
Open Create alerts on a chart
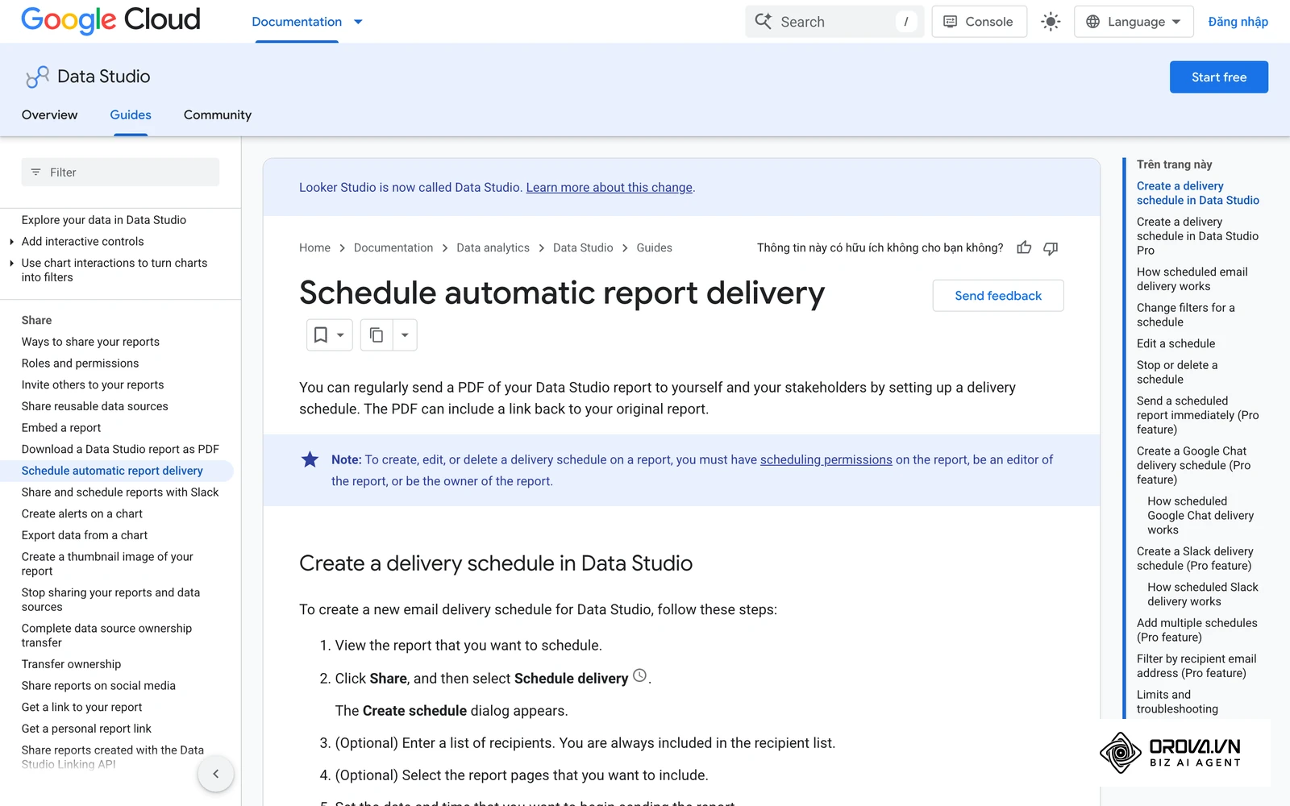coord(82,514)
